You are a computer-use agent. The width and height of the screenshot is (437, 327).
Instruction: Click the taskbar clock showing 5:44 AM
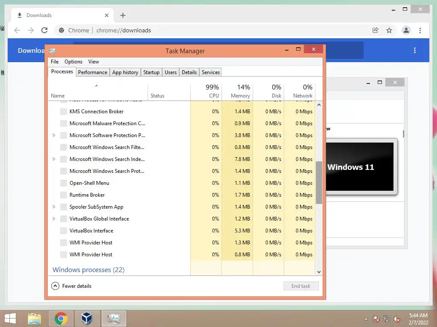(418, 319)
